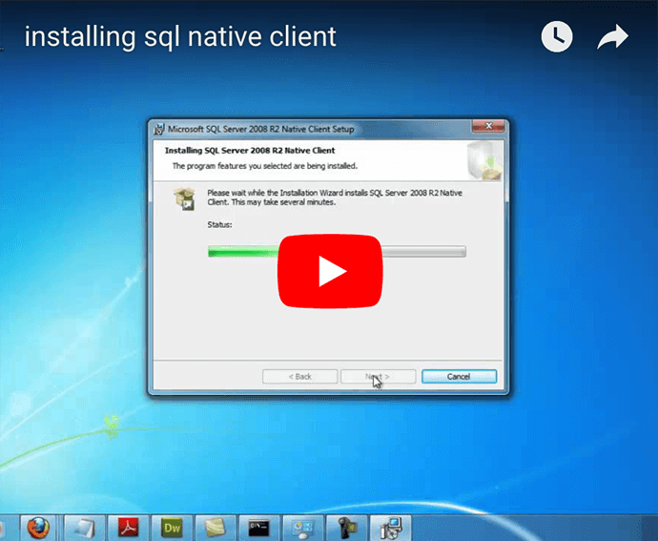Open the Command Prompt taskbar icon
The height and width of the screenshot is (541, 658).
(x=259, y=528)
